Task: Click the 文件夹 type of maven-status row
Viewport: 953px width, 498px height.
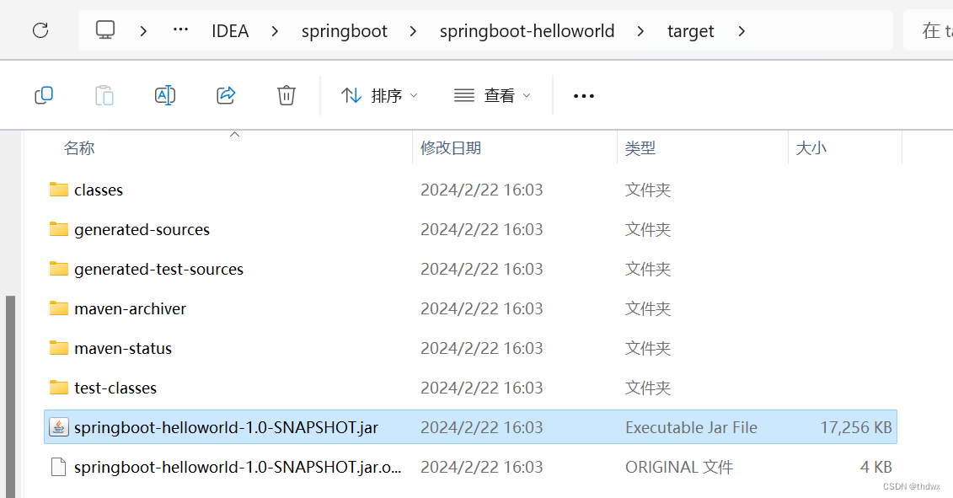Action: click(648, 348)
